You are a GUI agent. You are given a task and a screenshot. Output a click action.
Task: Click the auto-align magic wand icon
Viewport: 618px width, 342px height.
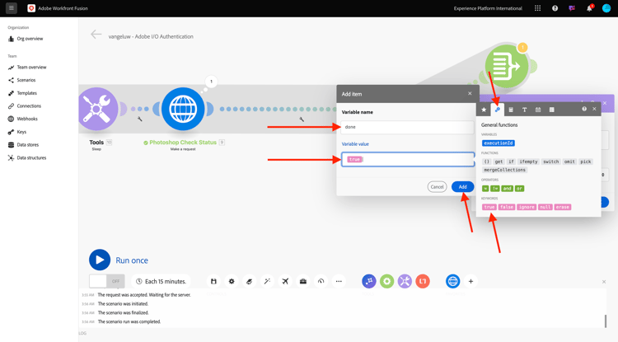point(267,281)
